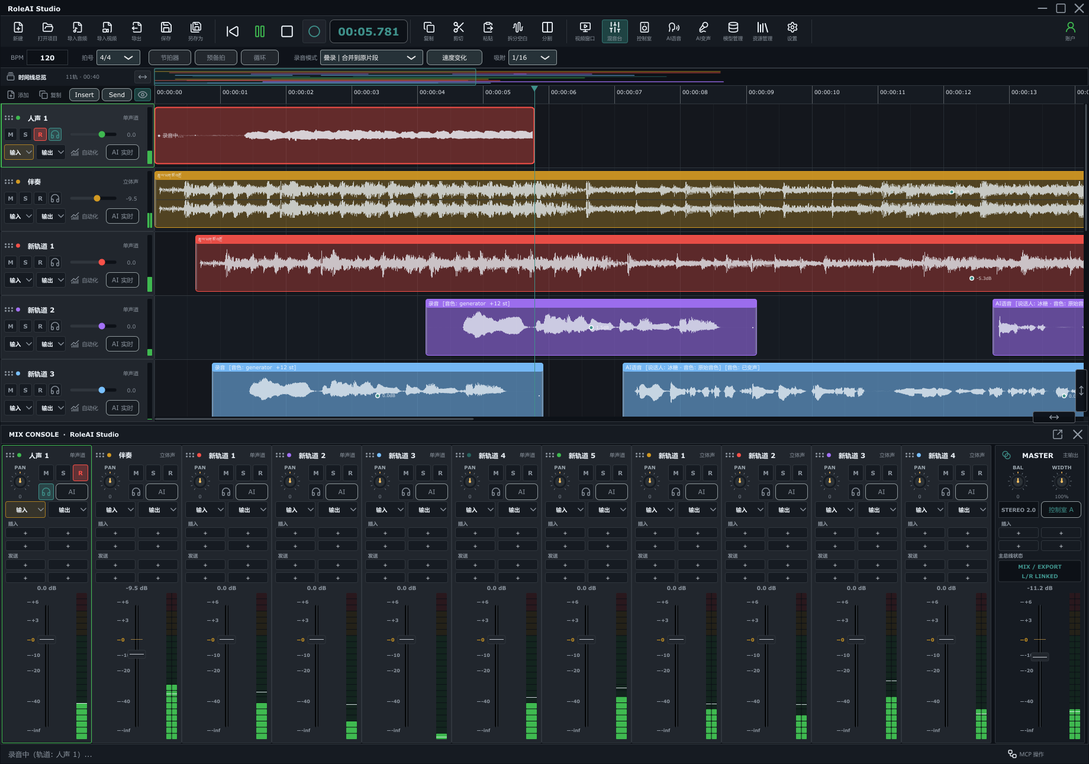Toggle the 节拍器 metronome button
Viewport: 1089px width, 764px height.
[x=169, y=57]
